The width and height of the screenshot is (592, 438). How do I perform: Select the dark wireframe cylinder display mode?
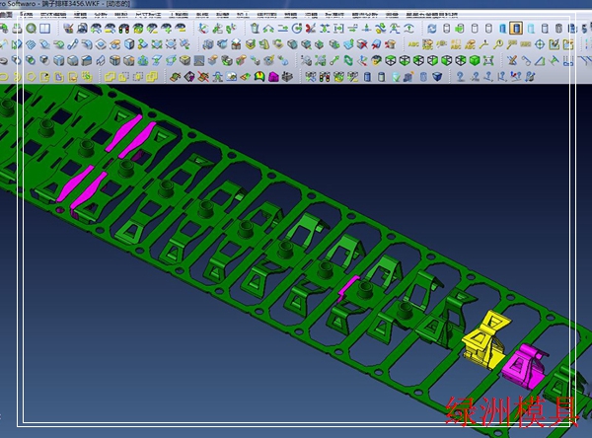558,29
